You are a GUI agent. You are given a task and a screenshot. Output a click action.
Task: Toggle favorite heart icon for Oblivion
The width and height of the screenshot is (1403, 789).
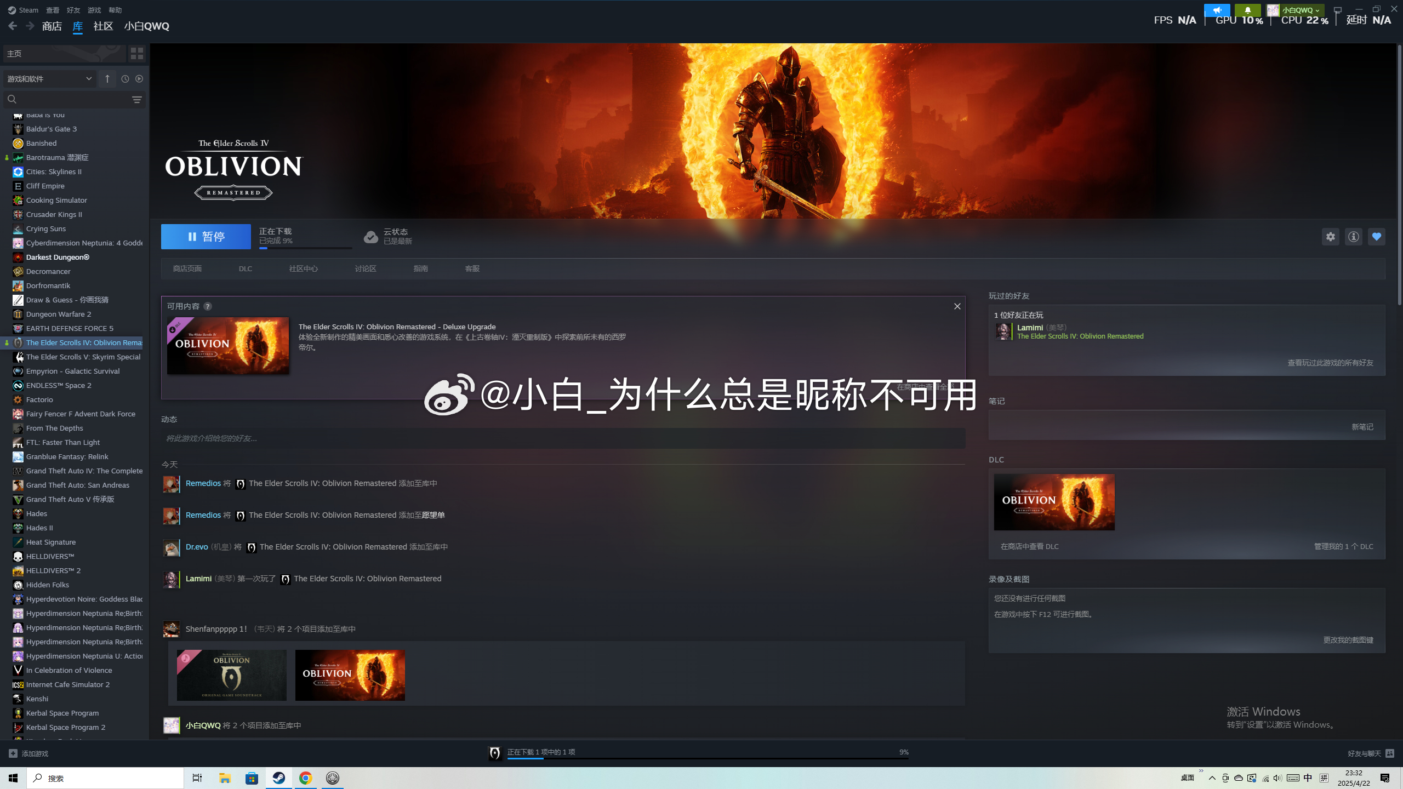[x=1376, y=237]
